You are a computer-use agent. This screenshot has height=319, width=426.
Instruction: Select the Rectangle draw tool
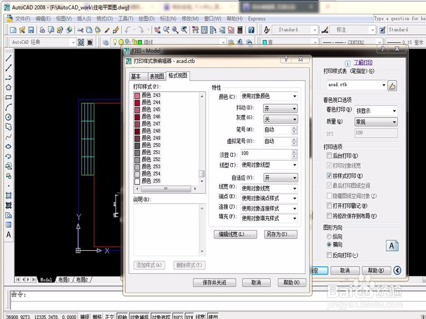pyautogui.click(x=9, y=97)
